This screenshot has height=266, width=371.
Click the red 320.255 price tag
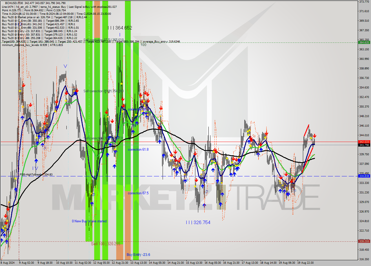(364, 241)
